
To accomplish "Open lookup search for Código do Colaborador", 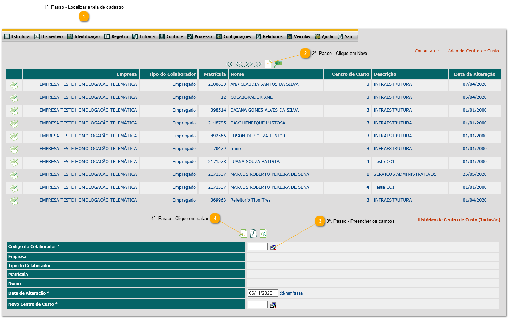I will click(273, 247).
